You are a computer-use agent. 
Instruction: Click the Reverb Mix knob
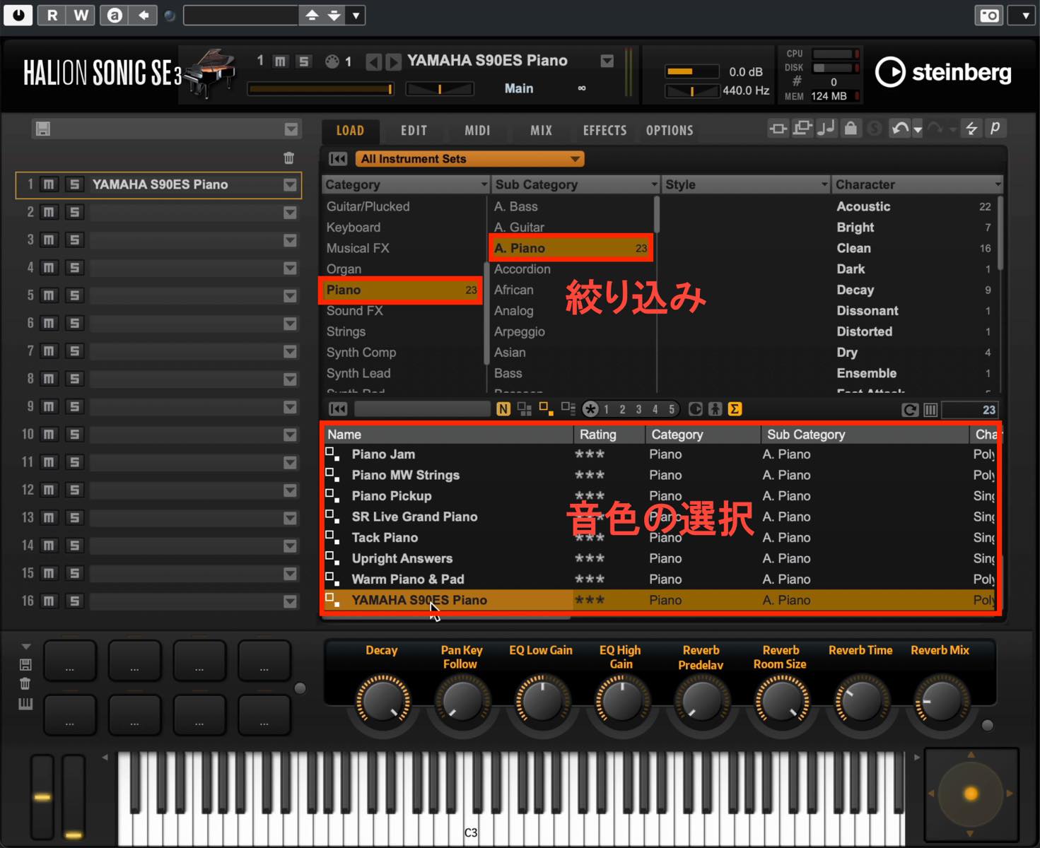coord(940,700)
